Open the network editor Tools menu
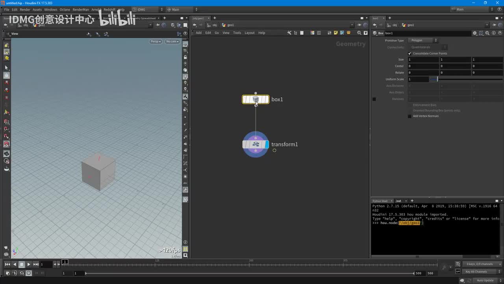The height and width of the screenshot is (284, 504). click(237, 33)
